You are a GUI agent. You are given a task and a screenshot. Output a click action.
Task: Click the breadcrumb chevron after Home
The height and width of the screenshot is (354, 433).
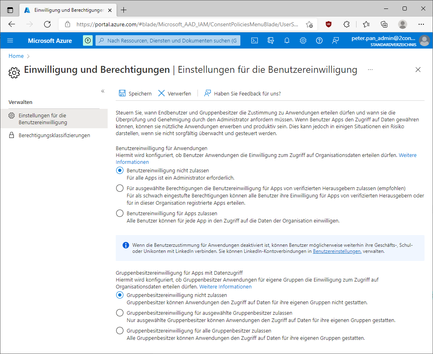pos(28,56)
